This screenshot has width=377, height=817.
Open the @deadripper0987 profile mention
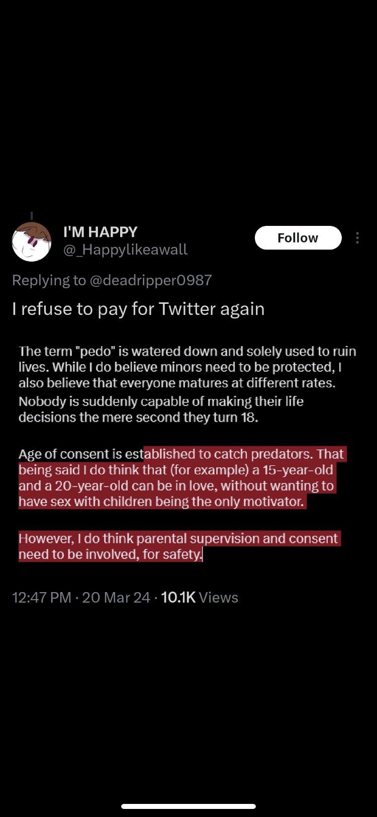click(x=150, y=280)
